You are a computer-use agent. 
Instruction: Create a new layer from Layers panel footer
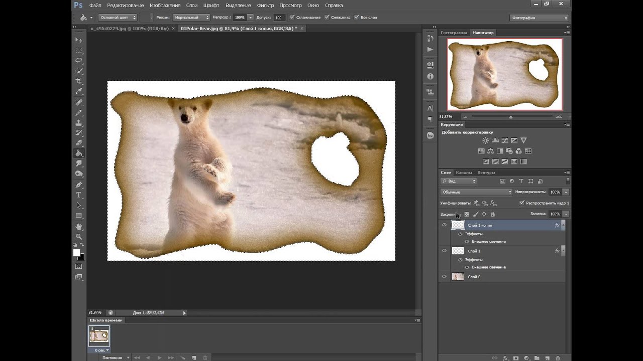(x=547, y=358)
